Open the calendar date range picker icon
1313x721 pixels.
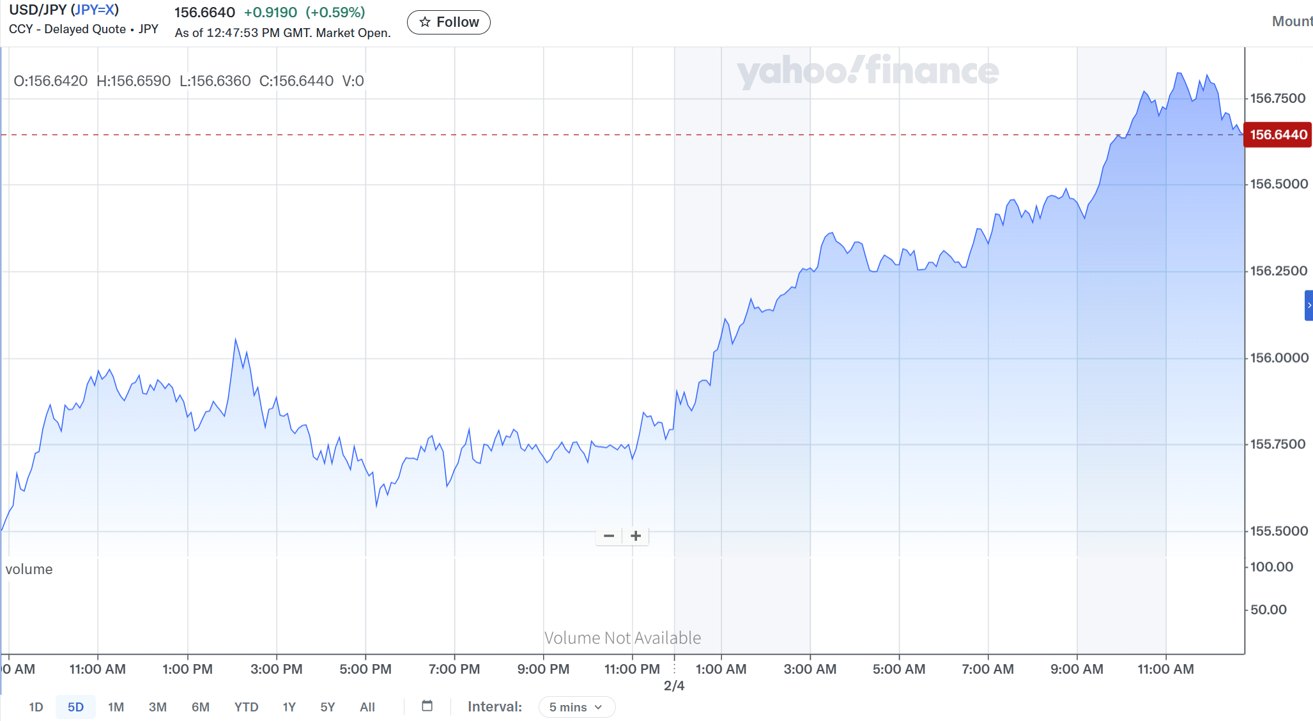pyautogui.click(x=427, y=706)
